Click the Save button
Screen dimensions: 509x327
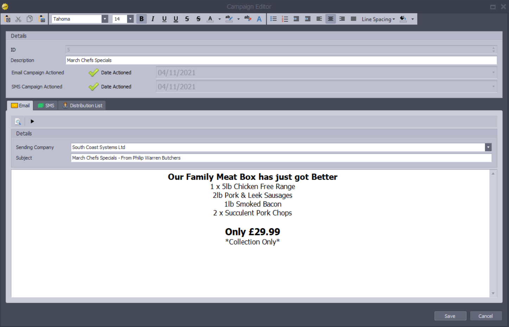click(x=450, y=316)
